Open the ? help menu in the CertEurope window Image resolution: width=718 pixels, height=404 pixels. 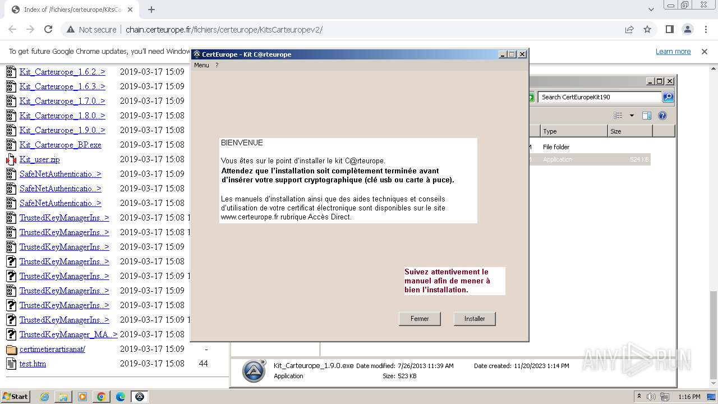click(x=217, y=65)
